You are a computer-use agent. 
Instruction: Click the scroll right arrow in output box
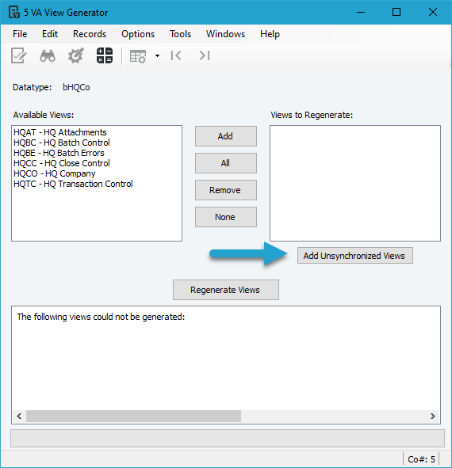click(432, 416)
